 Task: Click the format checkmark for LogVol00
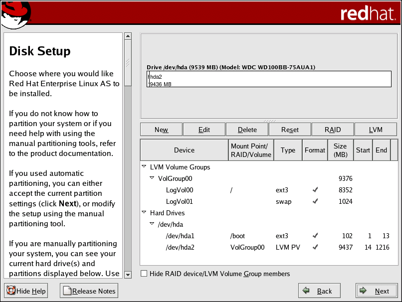click(315, 190)
